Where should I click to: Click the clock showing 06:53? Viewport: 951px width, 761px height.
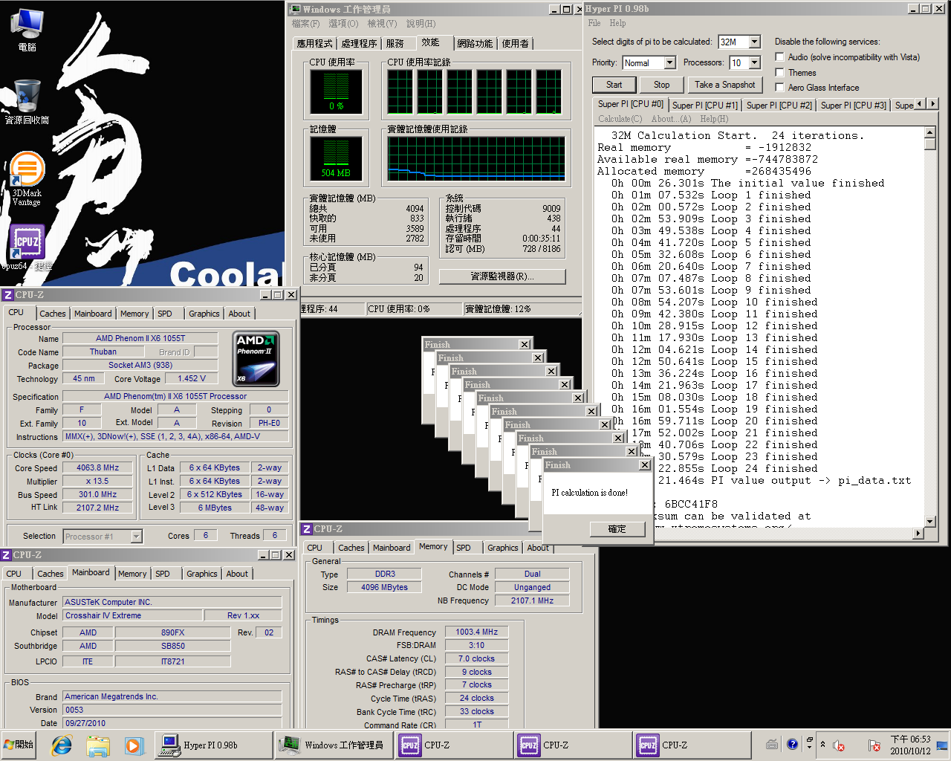(x=910, y=745)
